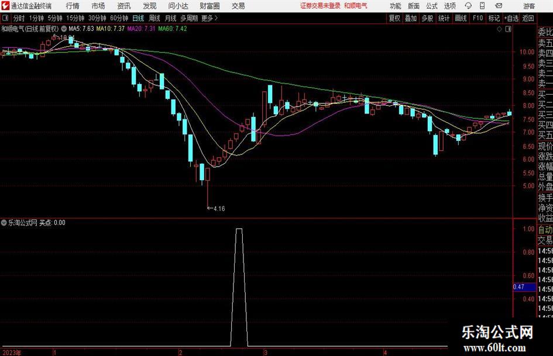Click the MA20: 7.31 indicator label
553x356 pixels.
(142, 29)
